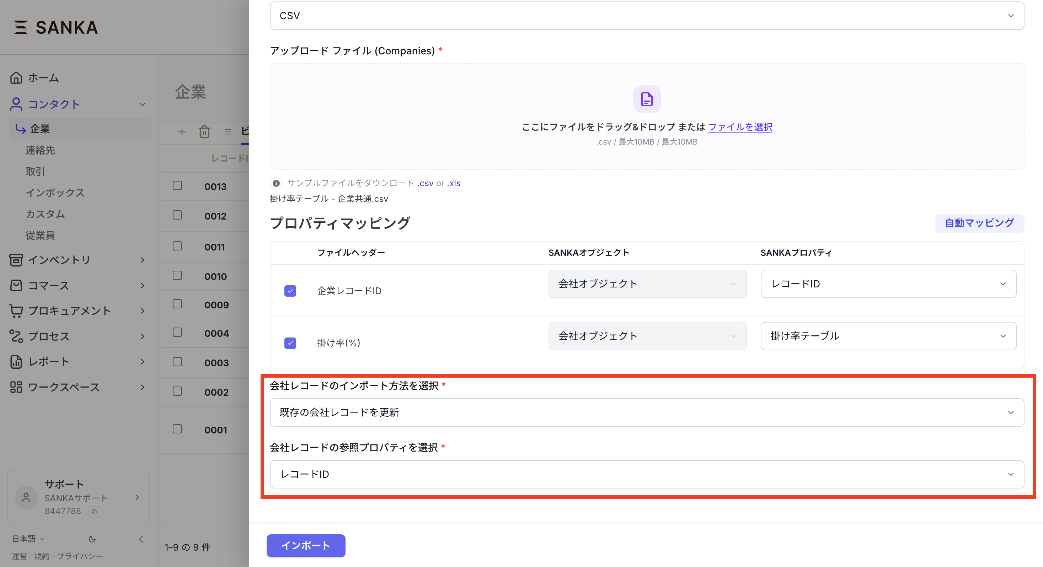
Task: Open the レコードID SANKA property dropdown
Action: click(888, 284)
